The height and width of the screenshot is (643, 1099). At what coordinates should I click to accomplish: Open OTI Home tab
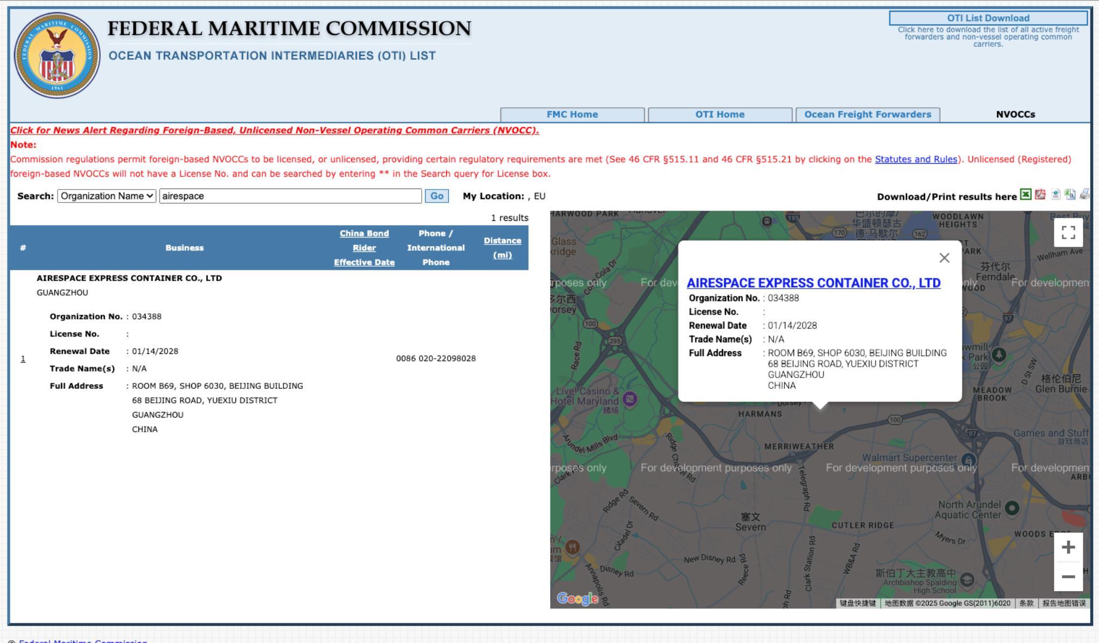720,115
